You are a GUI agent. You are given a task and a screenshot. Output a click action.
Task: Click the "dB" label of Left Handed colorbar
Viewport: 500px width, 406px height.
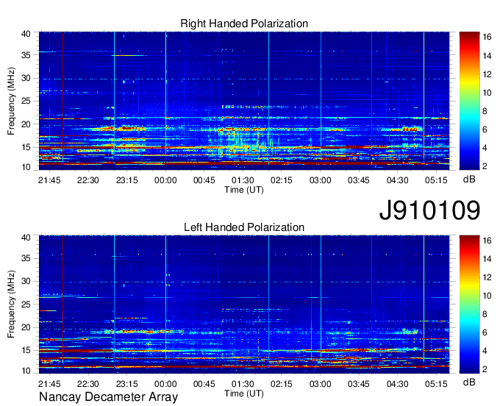pos(469,382)
